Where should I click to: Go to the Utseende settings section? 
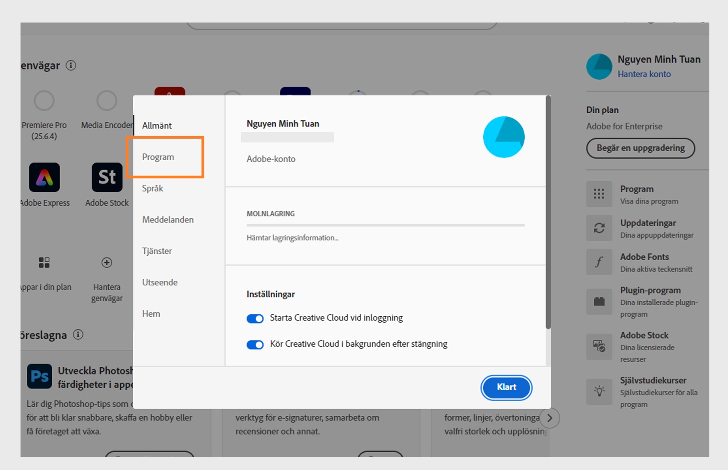(159, 282)
